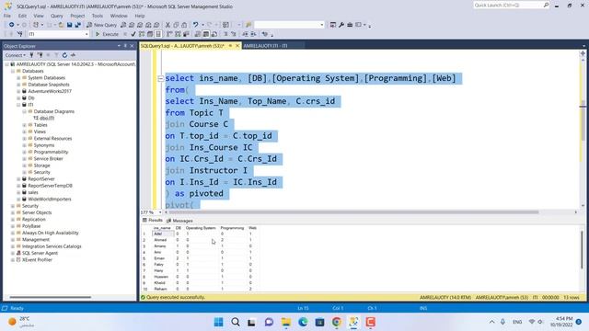This screenshot has width=589, height=331.
Task: Click the Copy icon in toolbar
Action: pyautogui.click(x=176, y=25)
